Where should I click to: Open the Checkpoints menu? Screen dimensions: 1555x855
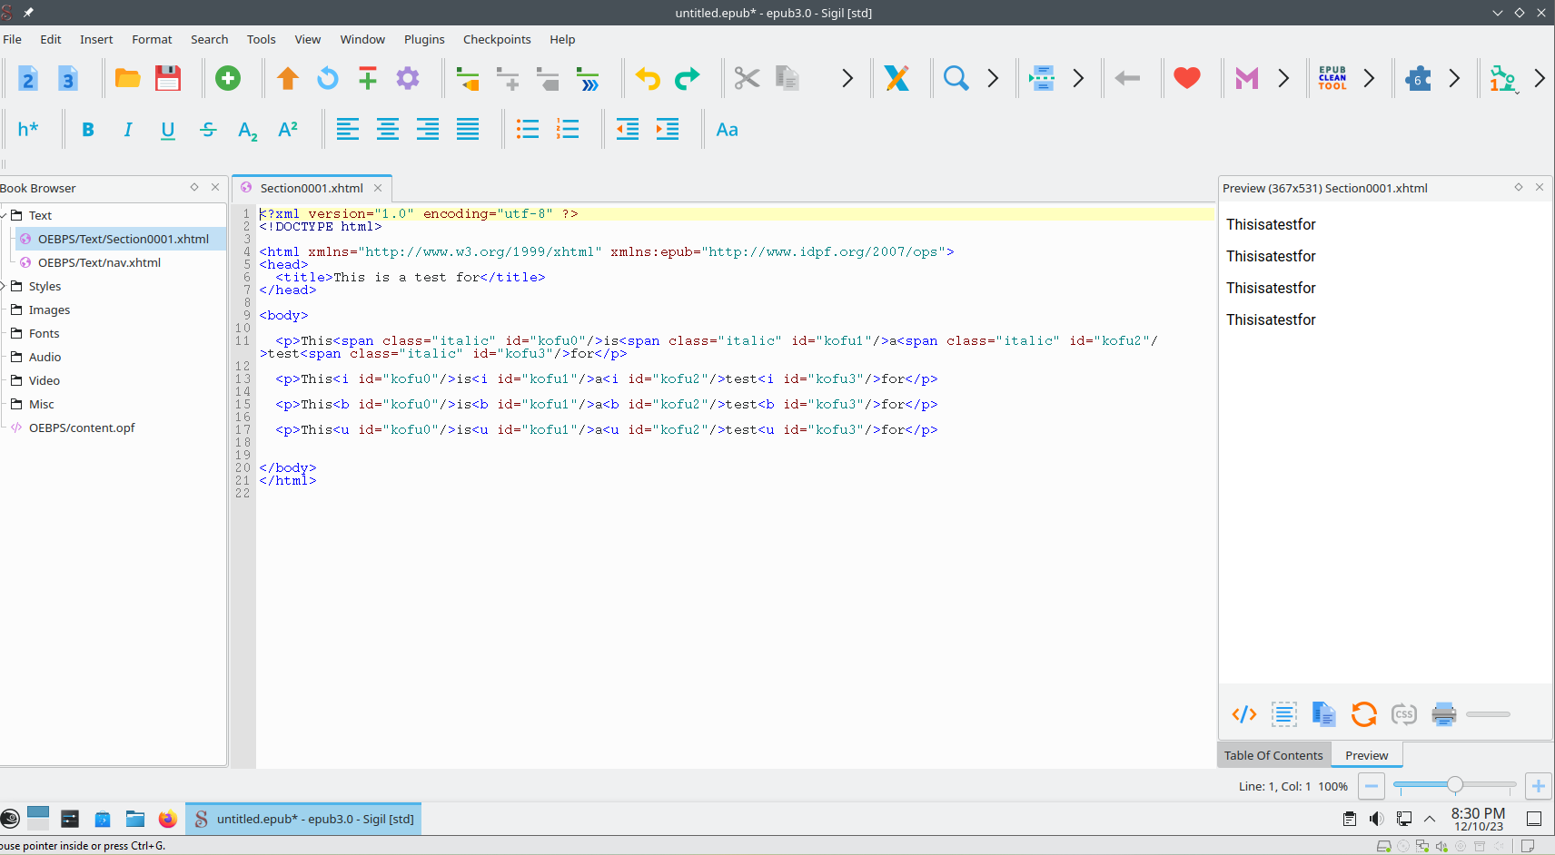tap(496, 39)
